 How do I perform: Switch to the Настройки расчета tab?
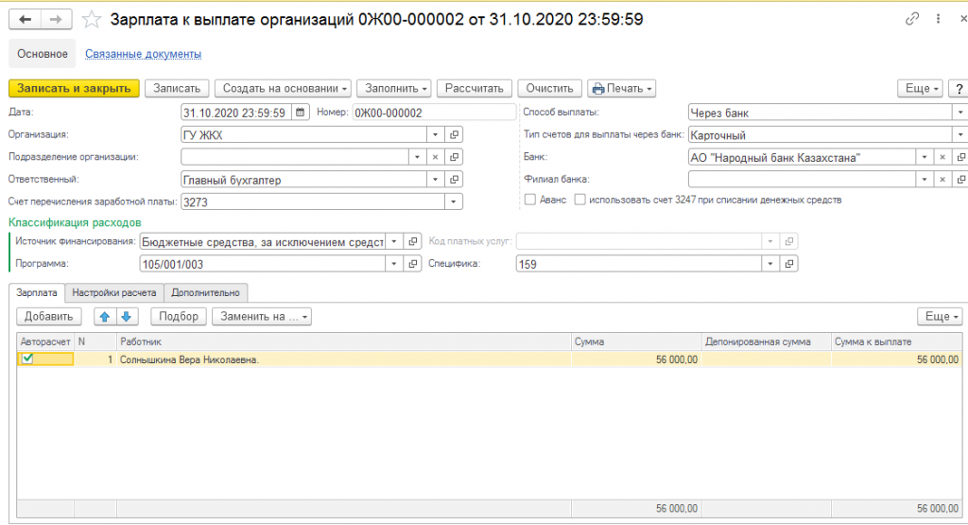point(114,292)
